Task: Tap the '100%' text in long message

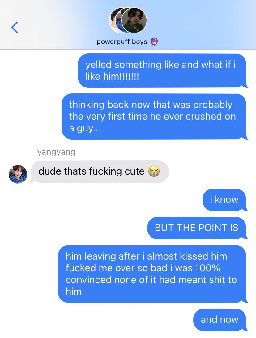Action: coord(208,268)
